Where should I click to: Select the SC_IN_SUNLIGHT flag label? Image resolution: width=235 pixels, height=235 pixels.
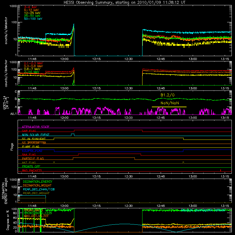click(34, 139)
